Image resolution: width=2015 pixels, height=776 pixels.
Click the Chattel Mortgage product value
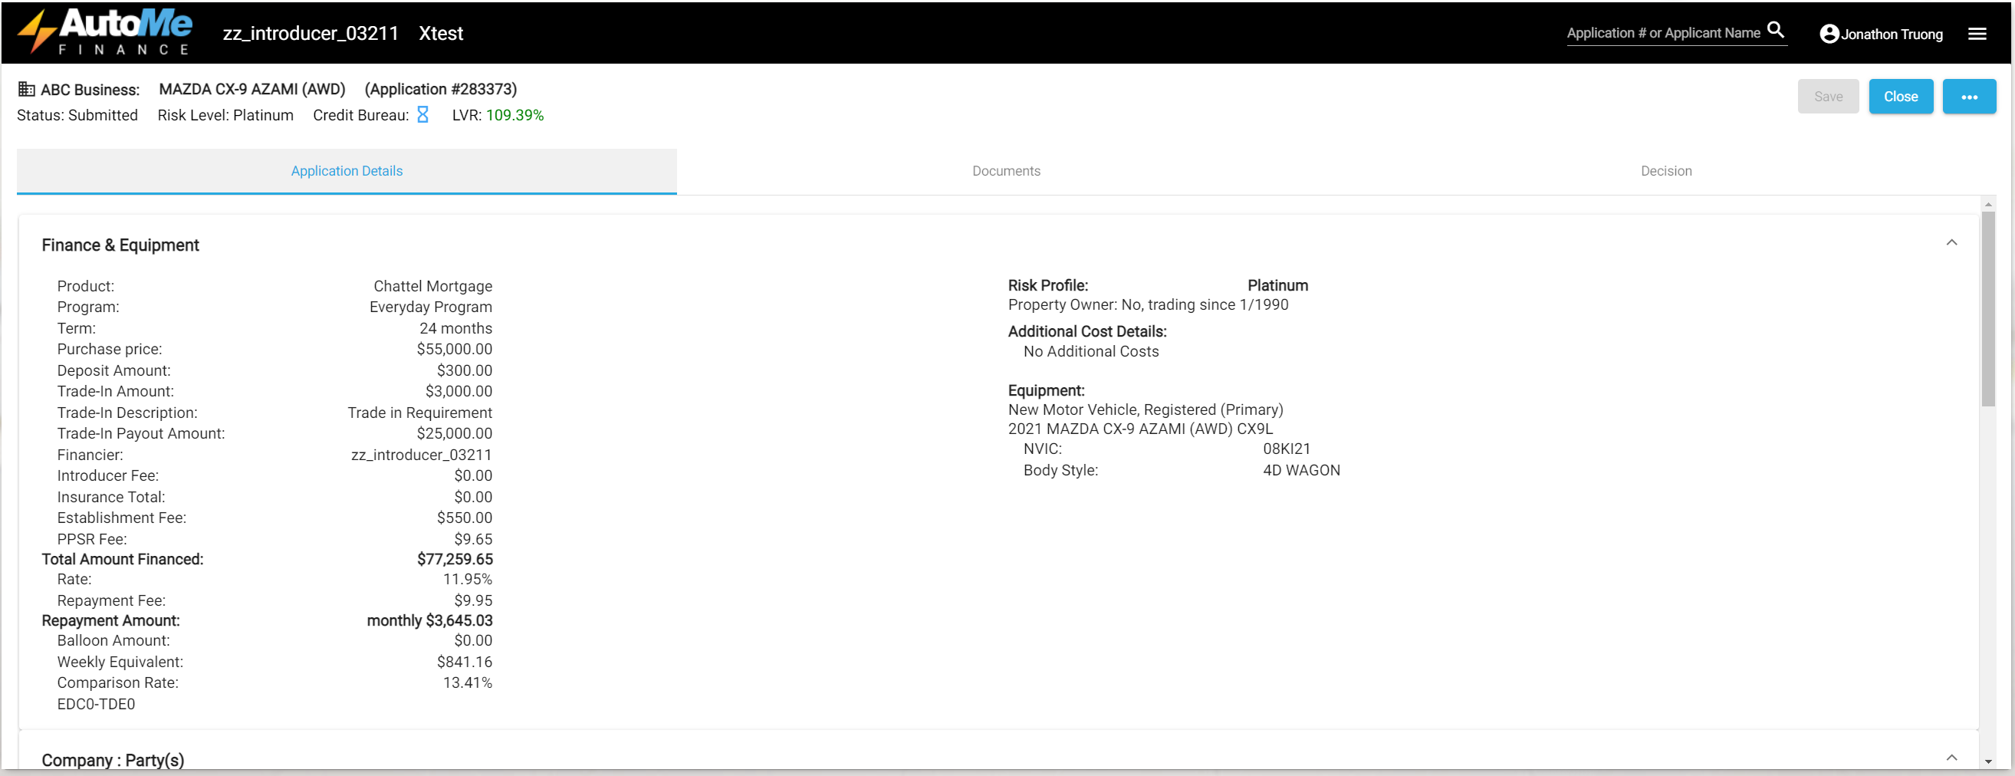click(432, 286)
